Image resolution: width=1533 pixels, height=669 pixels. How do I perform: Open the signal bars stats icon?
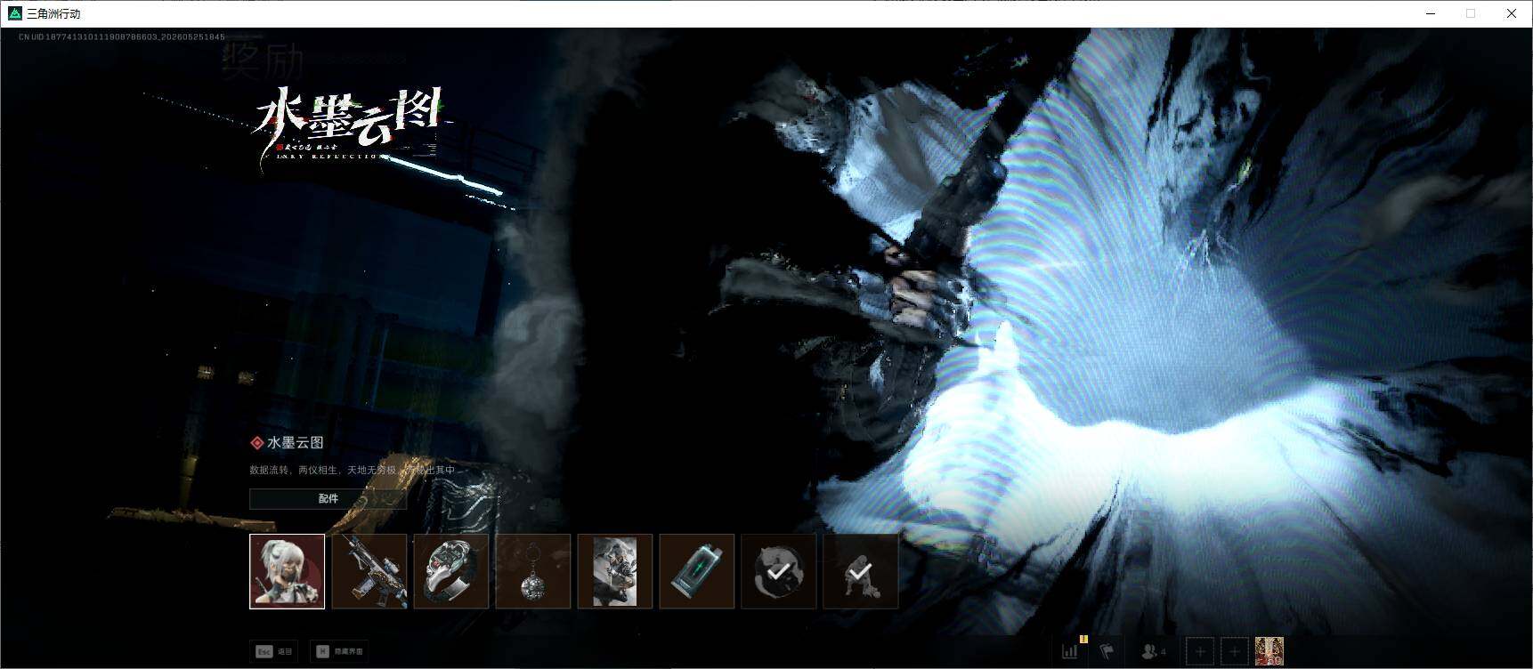pyautogui.click(x=1071, y=651)
